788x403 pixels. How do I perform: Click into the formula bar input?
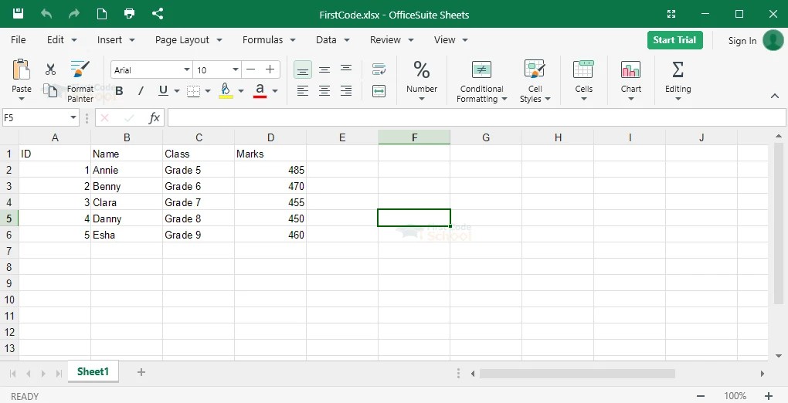477,118
